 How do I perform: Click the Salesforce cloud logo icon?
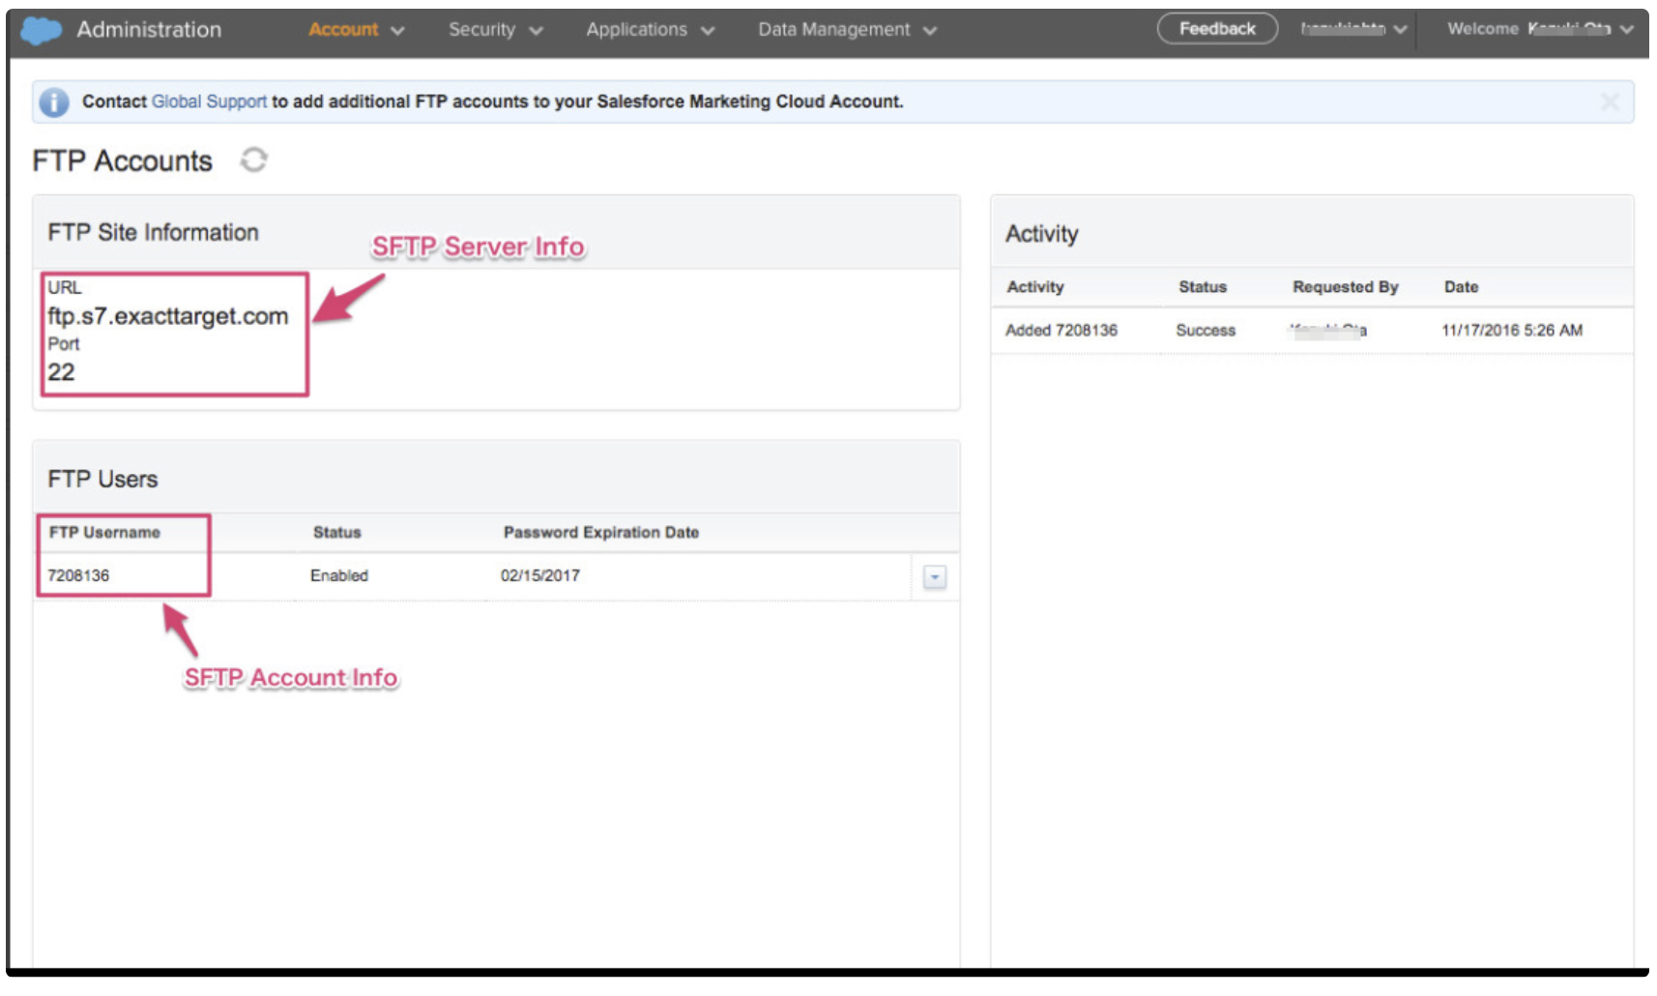(41, 30)
